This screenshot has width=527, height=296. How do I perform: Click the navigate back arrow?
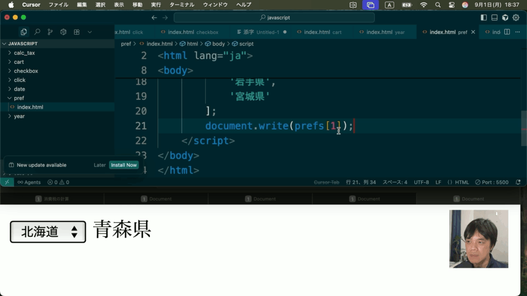click(x=154, y=17)
